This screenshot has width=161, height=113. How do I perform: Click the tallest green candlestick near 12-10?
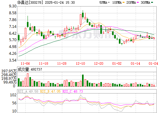point(83,15)
